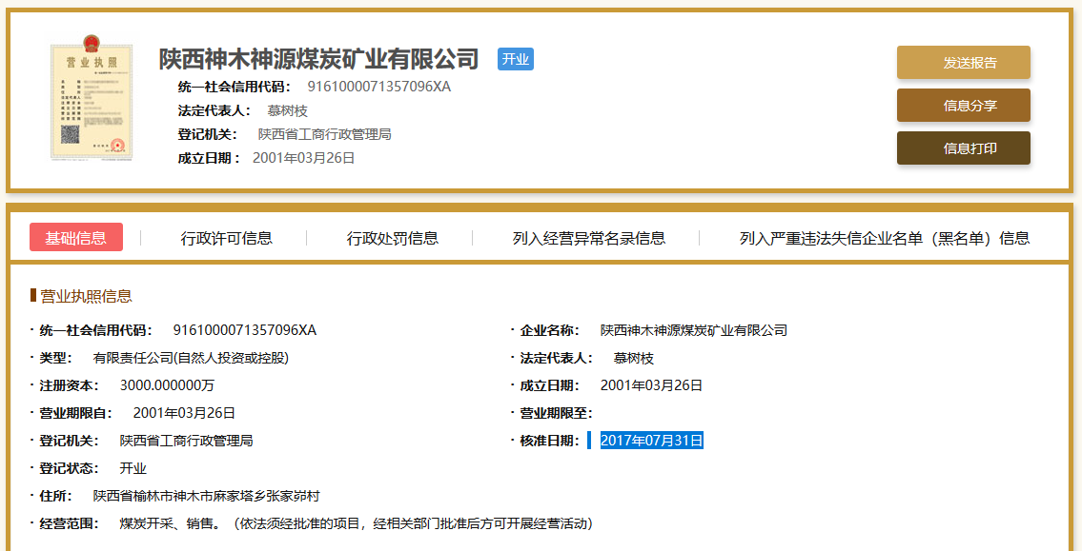Image resolution: width=1082 pixels, height=551 pixels.
Task: Click the blue 开业 status badge
Action: tap(516, 59)
